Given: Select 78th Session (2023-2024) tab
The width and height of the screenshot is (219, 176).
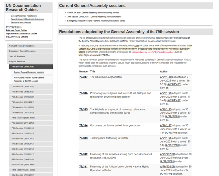Looking at the screenshot, I should click(x=23, y=86).
